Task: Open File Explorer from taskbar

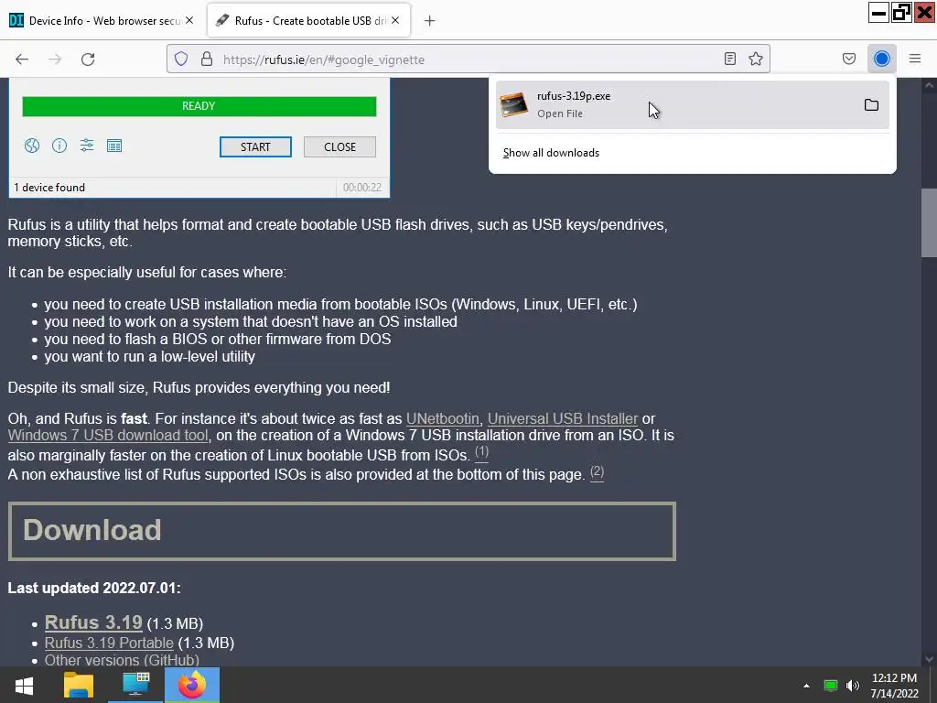Action: point(79,685)
